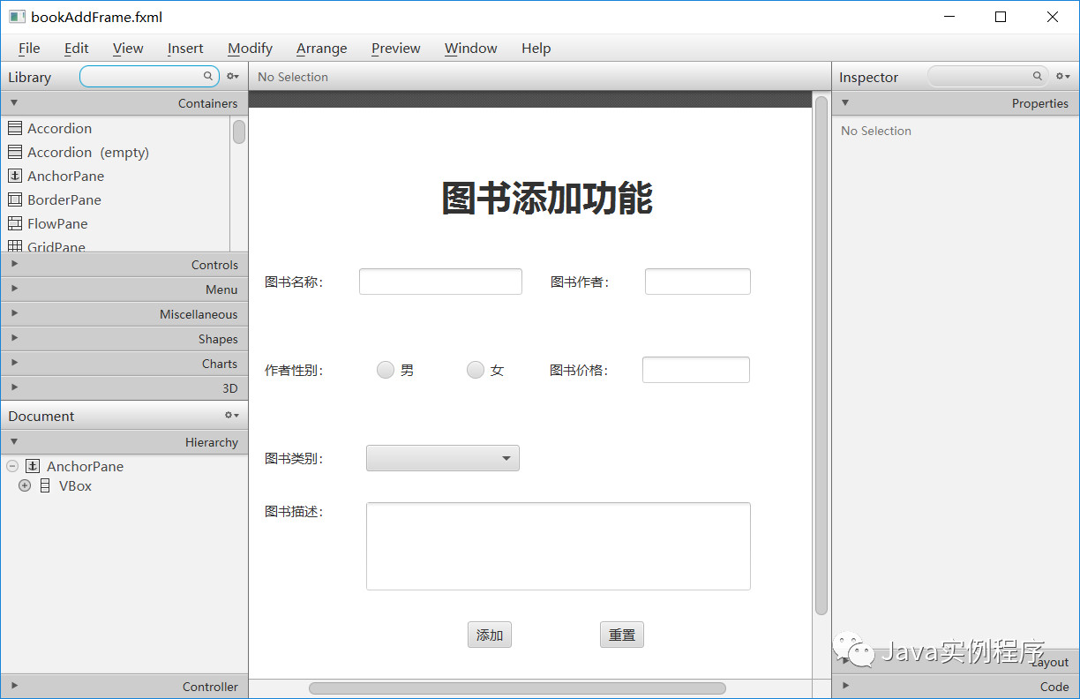Select the 男 radio button
Viewport: 1080px width, 699px height.
[x=386, y=370]
